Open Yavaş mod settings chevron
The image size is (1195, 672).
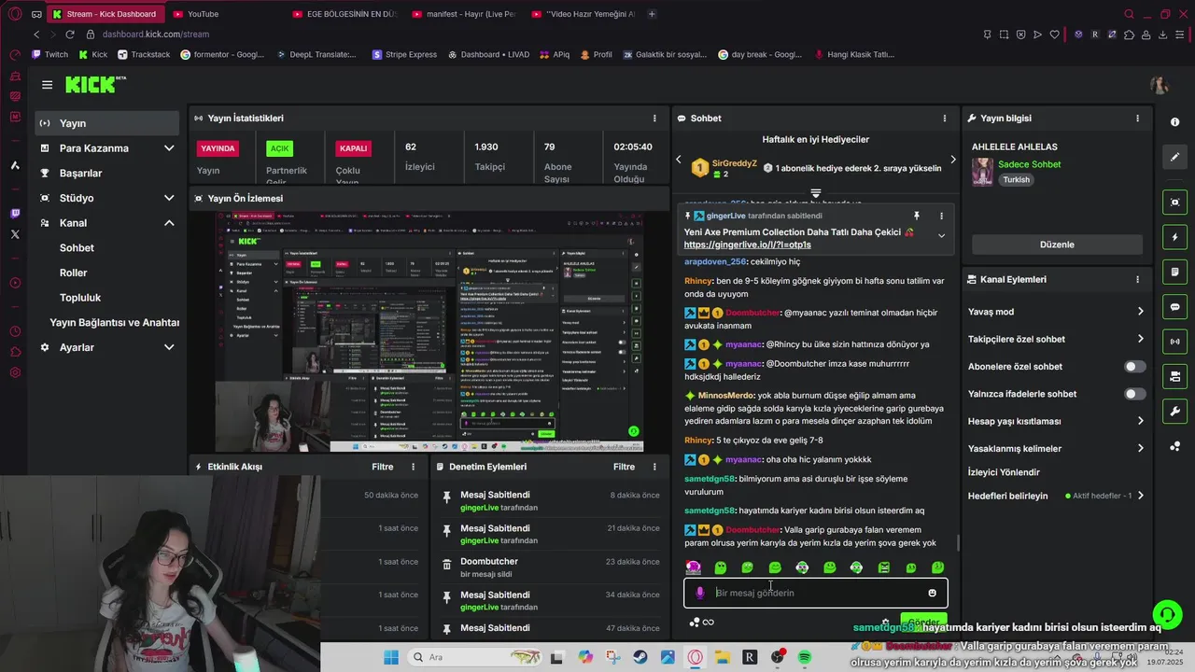[1140, 312]
